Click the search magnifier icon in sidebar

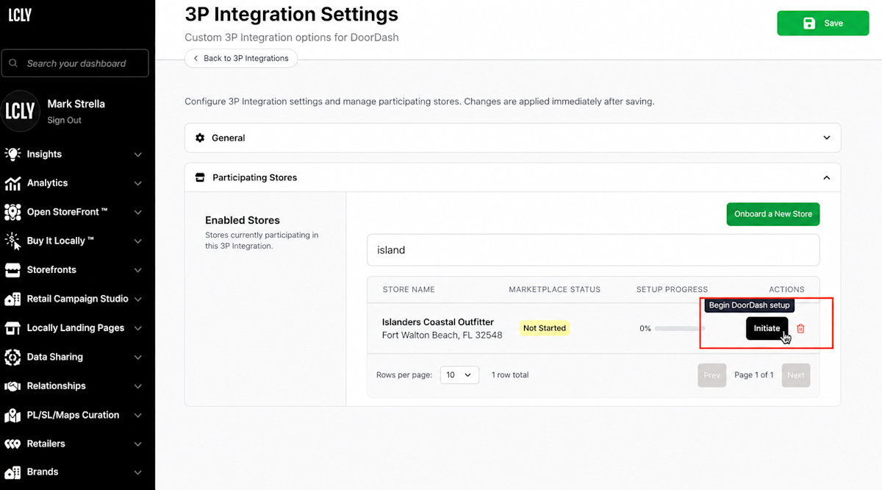tap(14, 63)
